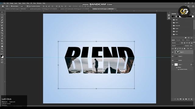The height and width of the screenshot is (109, 195).
Task: Click the link layers icon in Layers footer
Action: tap(175, 99)
